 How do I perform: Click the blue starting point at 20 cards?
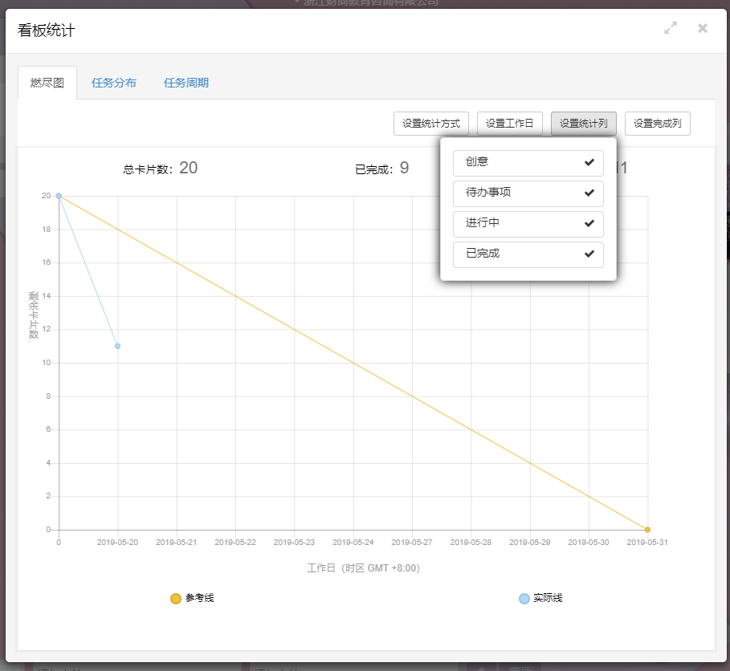click(x=59, y=196)
